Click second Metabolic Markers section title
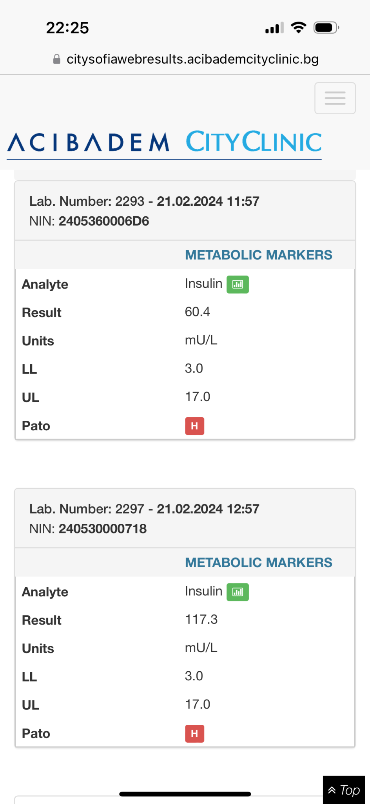 [x=258, y=563]
